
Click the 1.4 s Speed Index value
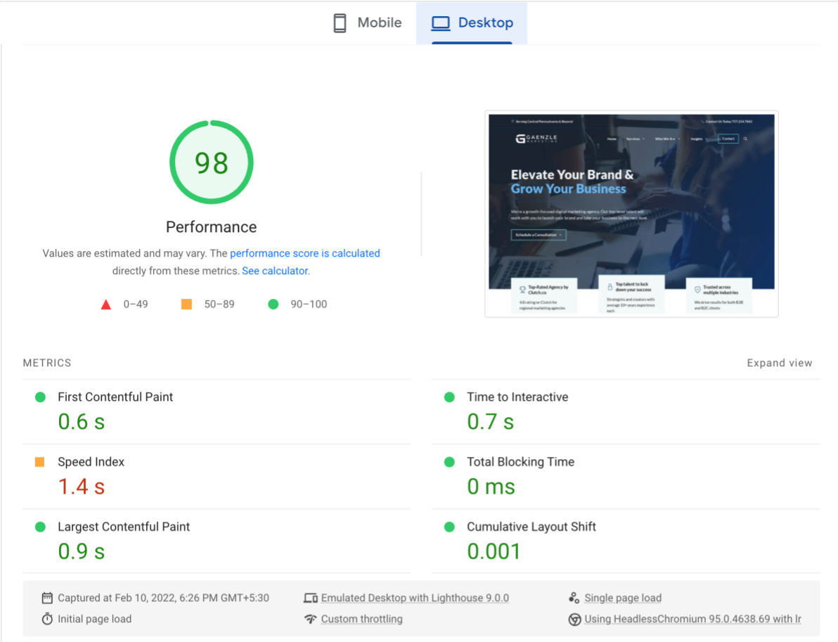tap(82, 487)
